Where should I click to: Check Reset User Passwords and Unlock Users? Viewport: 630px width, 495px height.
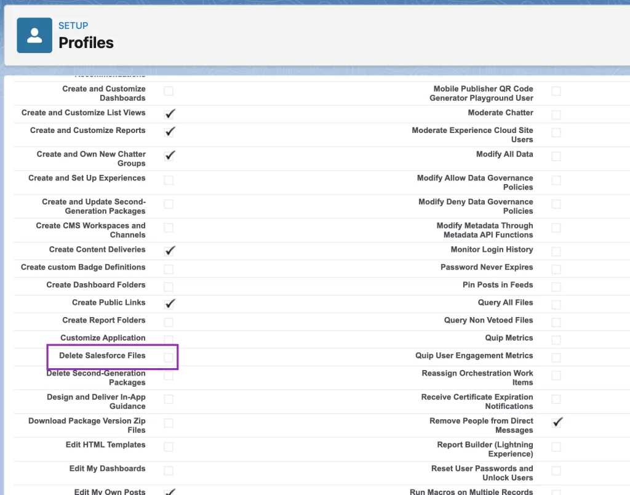pos(556,471)
